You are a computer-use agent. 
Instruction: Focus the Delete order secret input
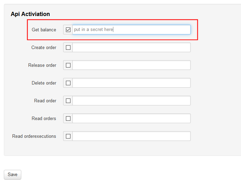tap(131, 83)
